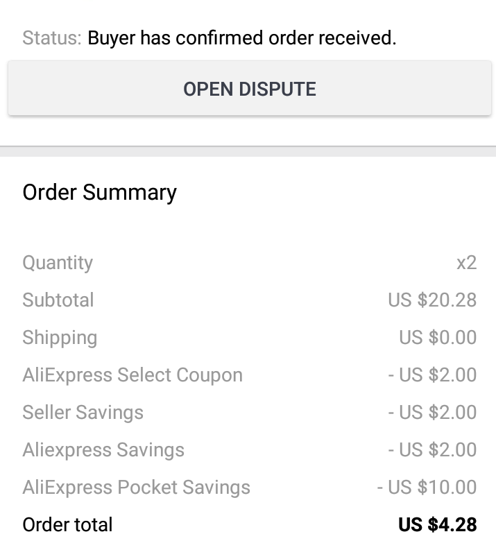This screenshot has width=496, height=559.
Task: Click the AliExpress Select Coupon discount amount
Action: point(432,375)
